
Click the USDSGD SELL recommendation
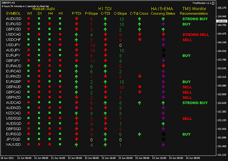[x=187, y=118]
